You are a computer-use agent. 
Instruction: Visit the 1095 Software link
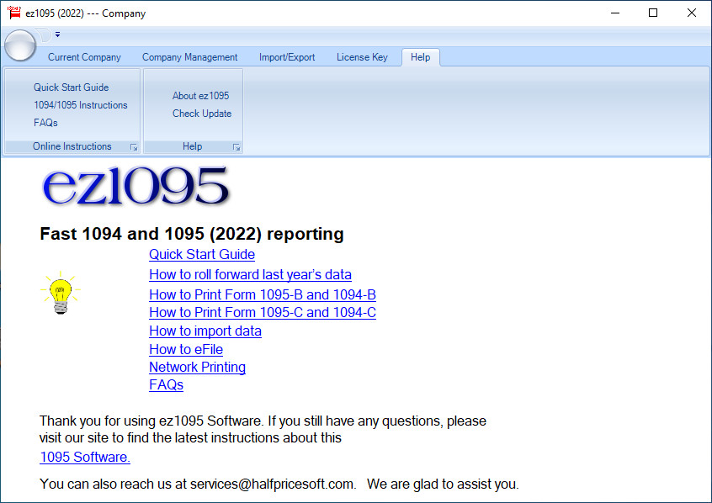click(85, 457)
